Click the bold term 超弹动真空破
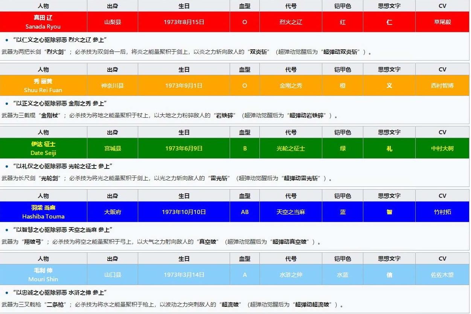The height and width of the screenshot is (314, 471). [x=290, y=242]
